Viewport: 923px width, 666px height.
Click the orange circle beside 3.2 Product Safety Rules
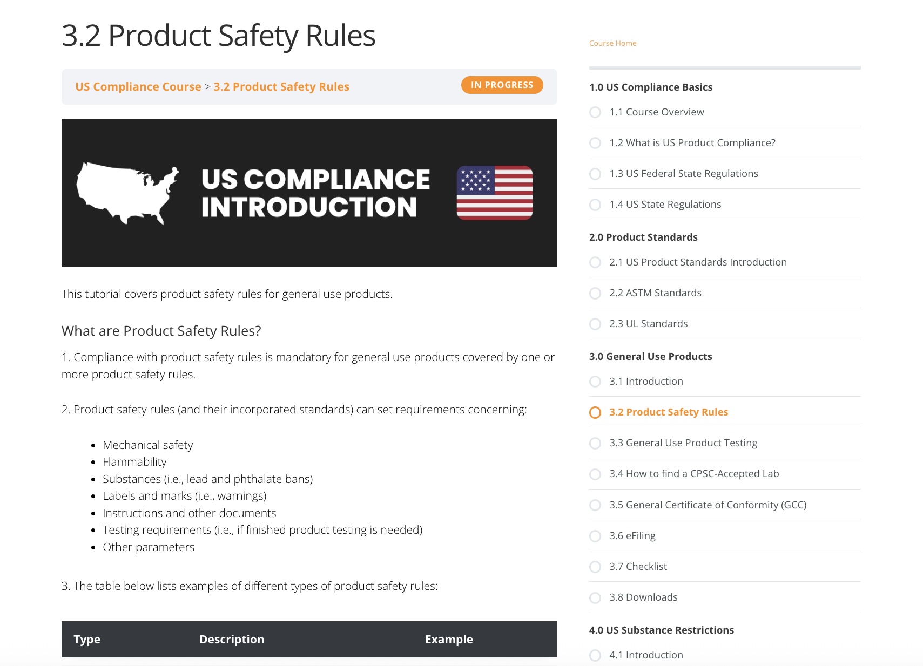(595, 412)
